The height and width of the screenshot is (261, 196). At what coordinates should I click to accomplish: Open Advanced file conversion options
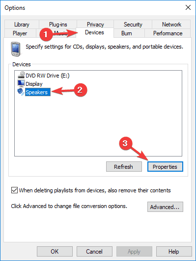coord(165,207)
